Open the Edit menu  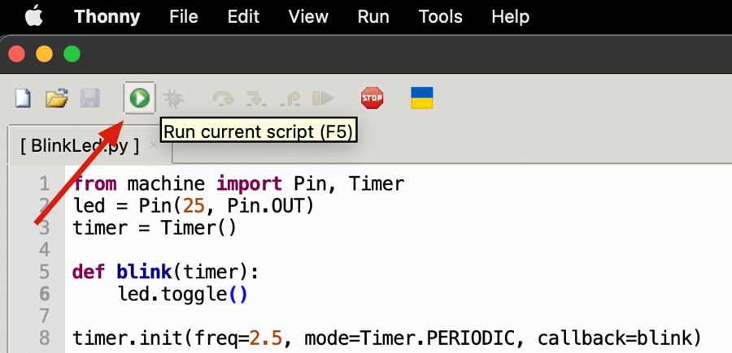coord(244,16)
